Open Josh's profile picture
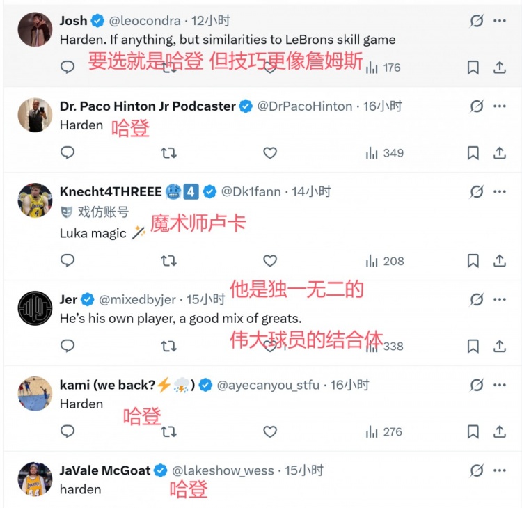Screen dimensions: 522x508 click(35, 29)
